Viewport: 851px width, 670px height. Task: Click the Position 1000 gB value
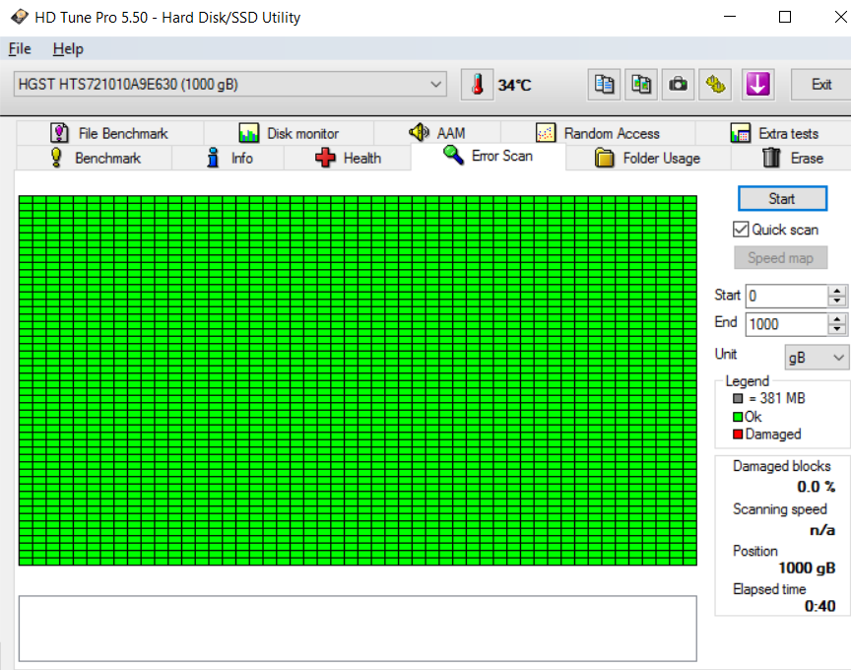(807, 568)
